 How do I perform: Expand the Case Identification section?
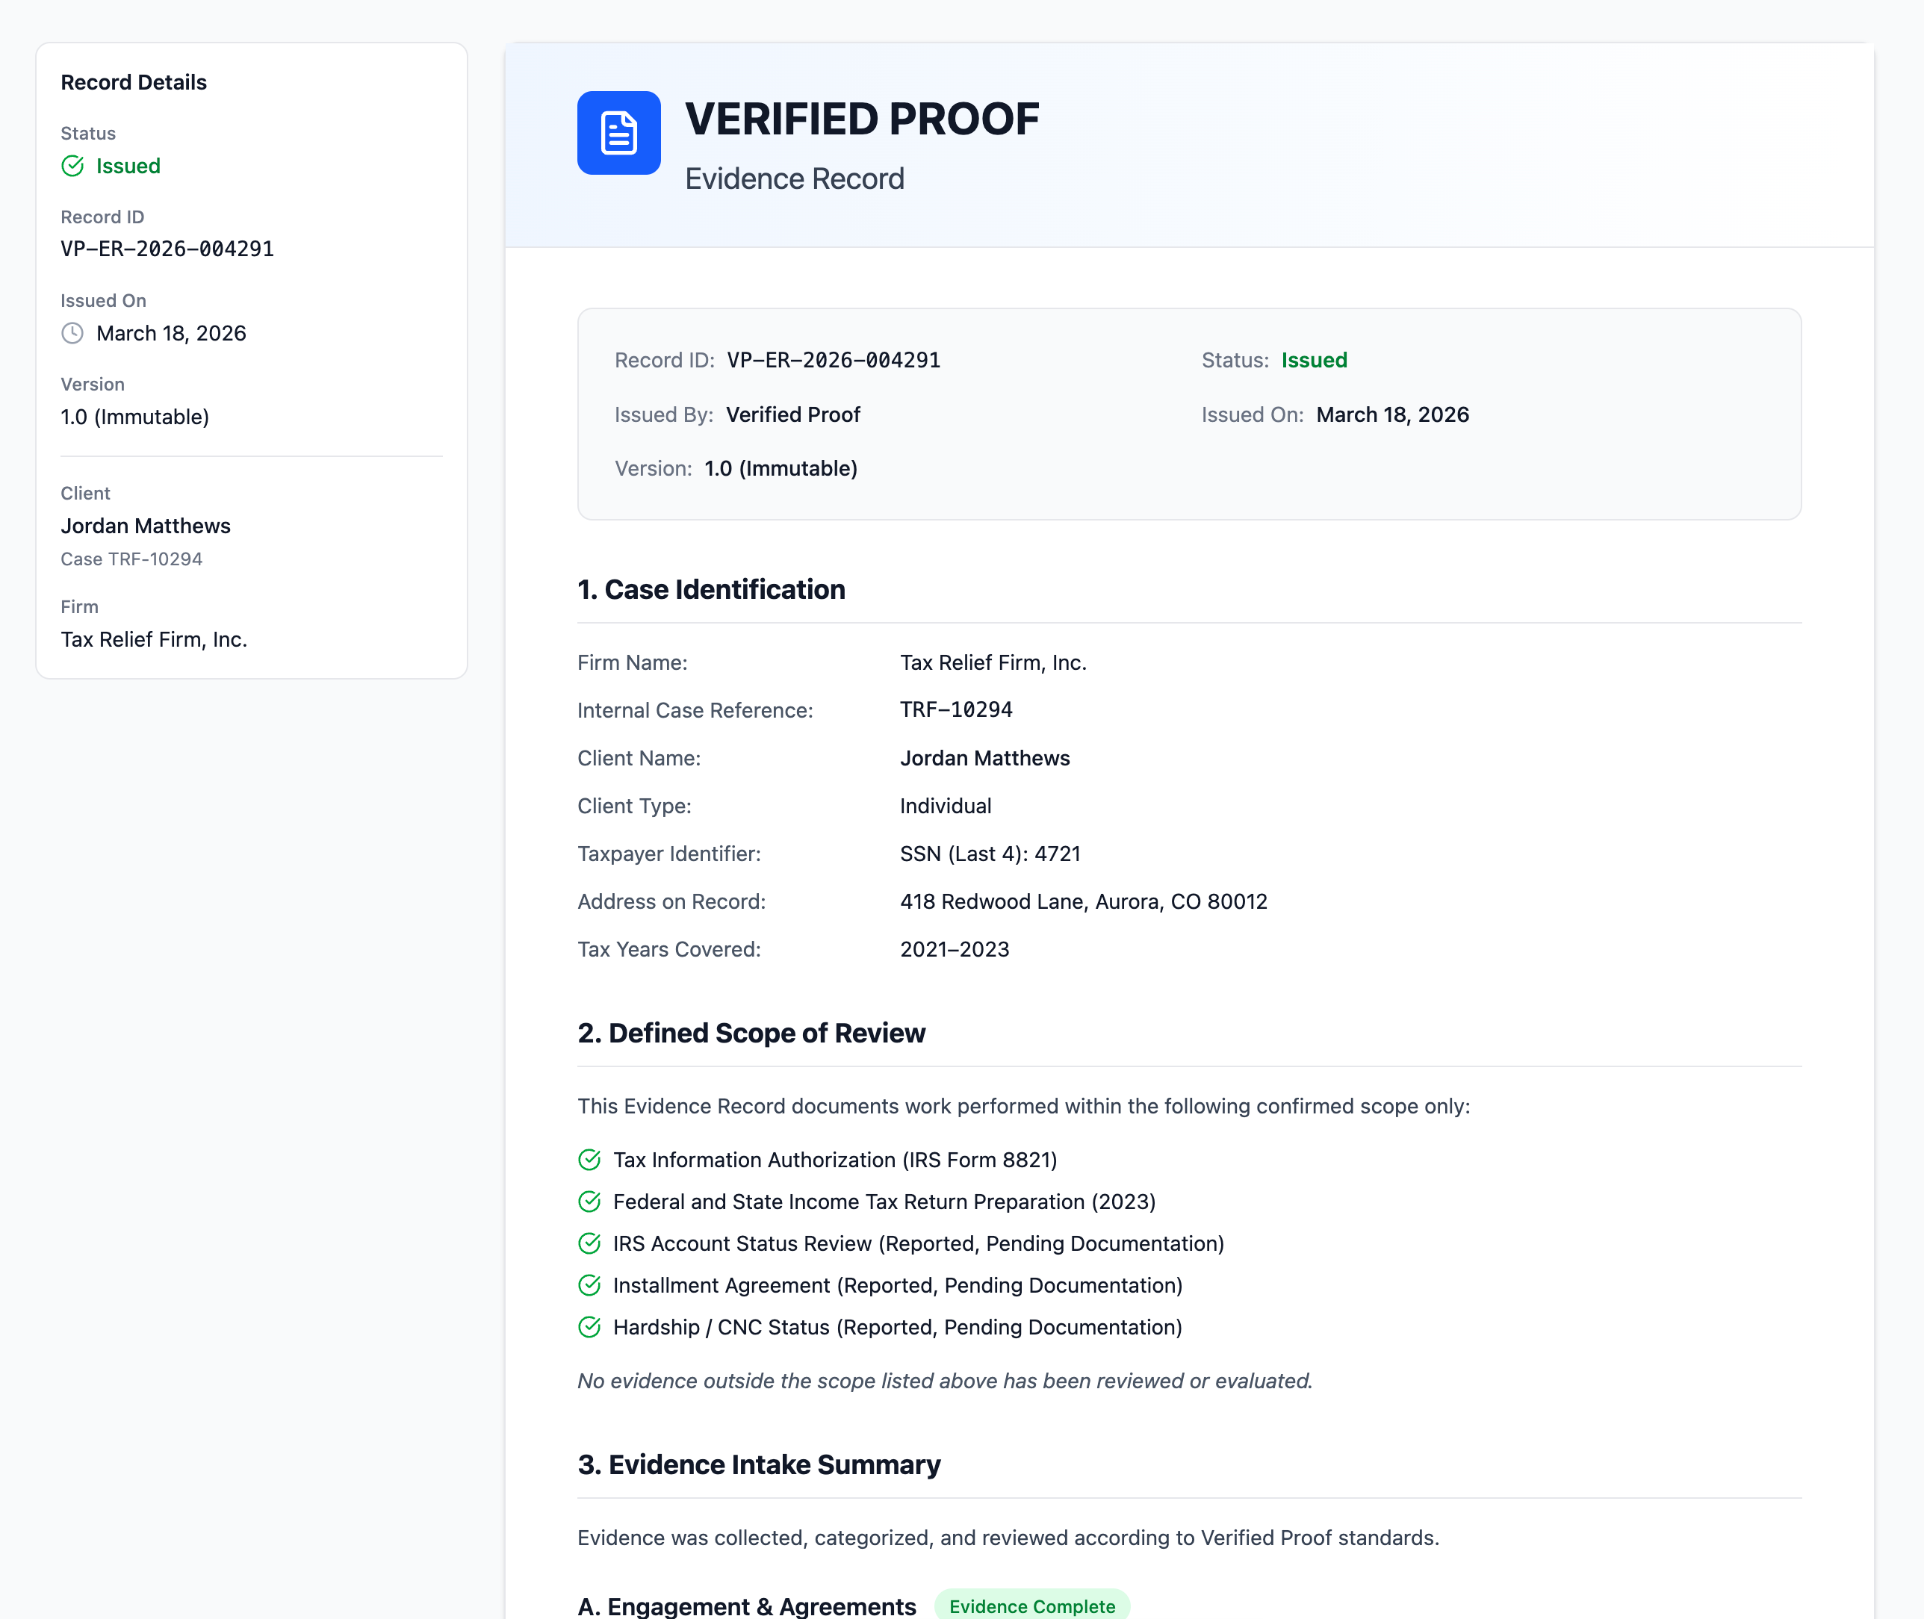(x=711, y=589)
